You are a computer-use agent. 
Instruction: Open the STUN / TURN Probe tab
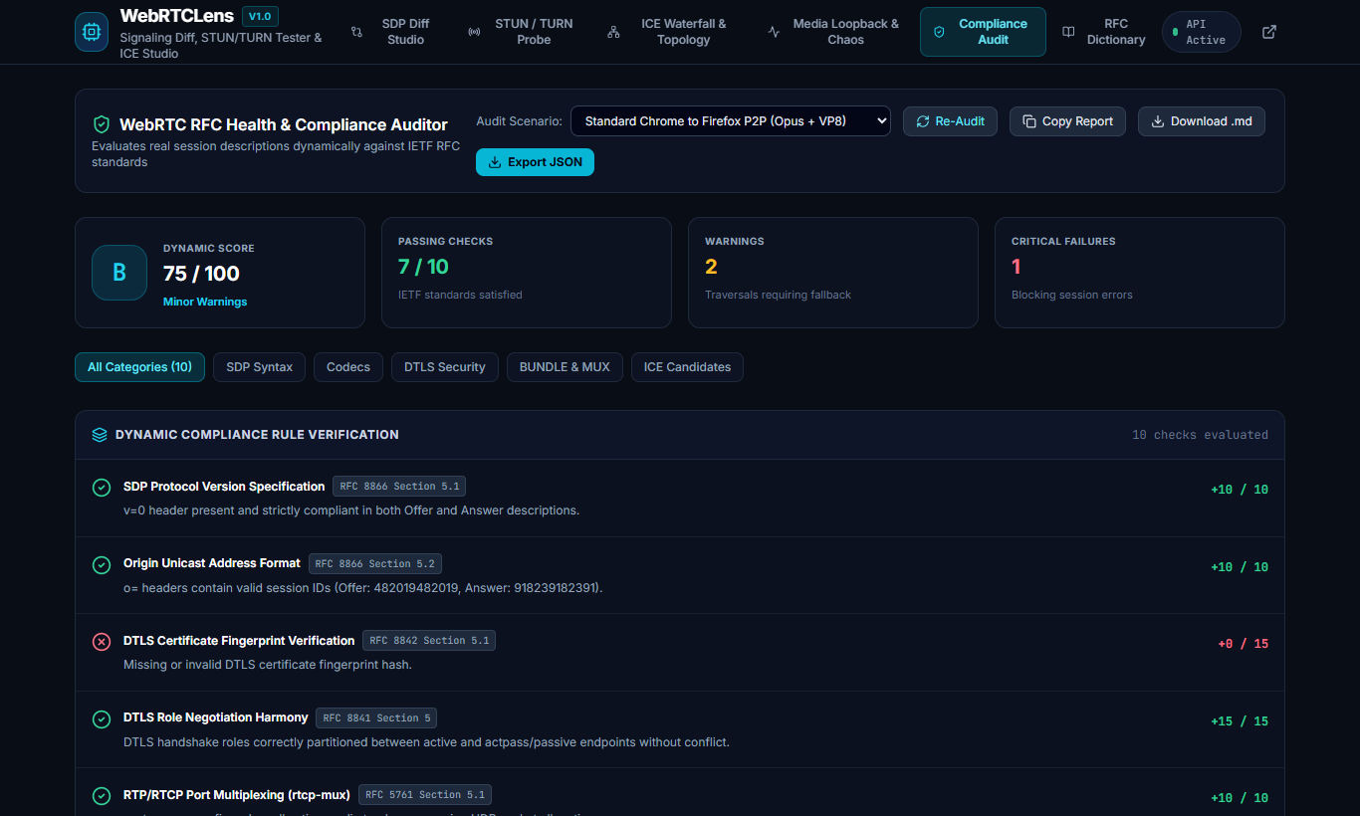point(524,32)
